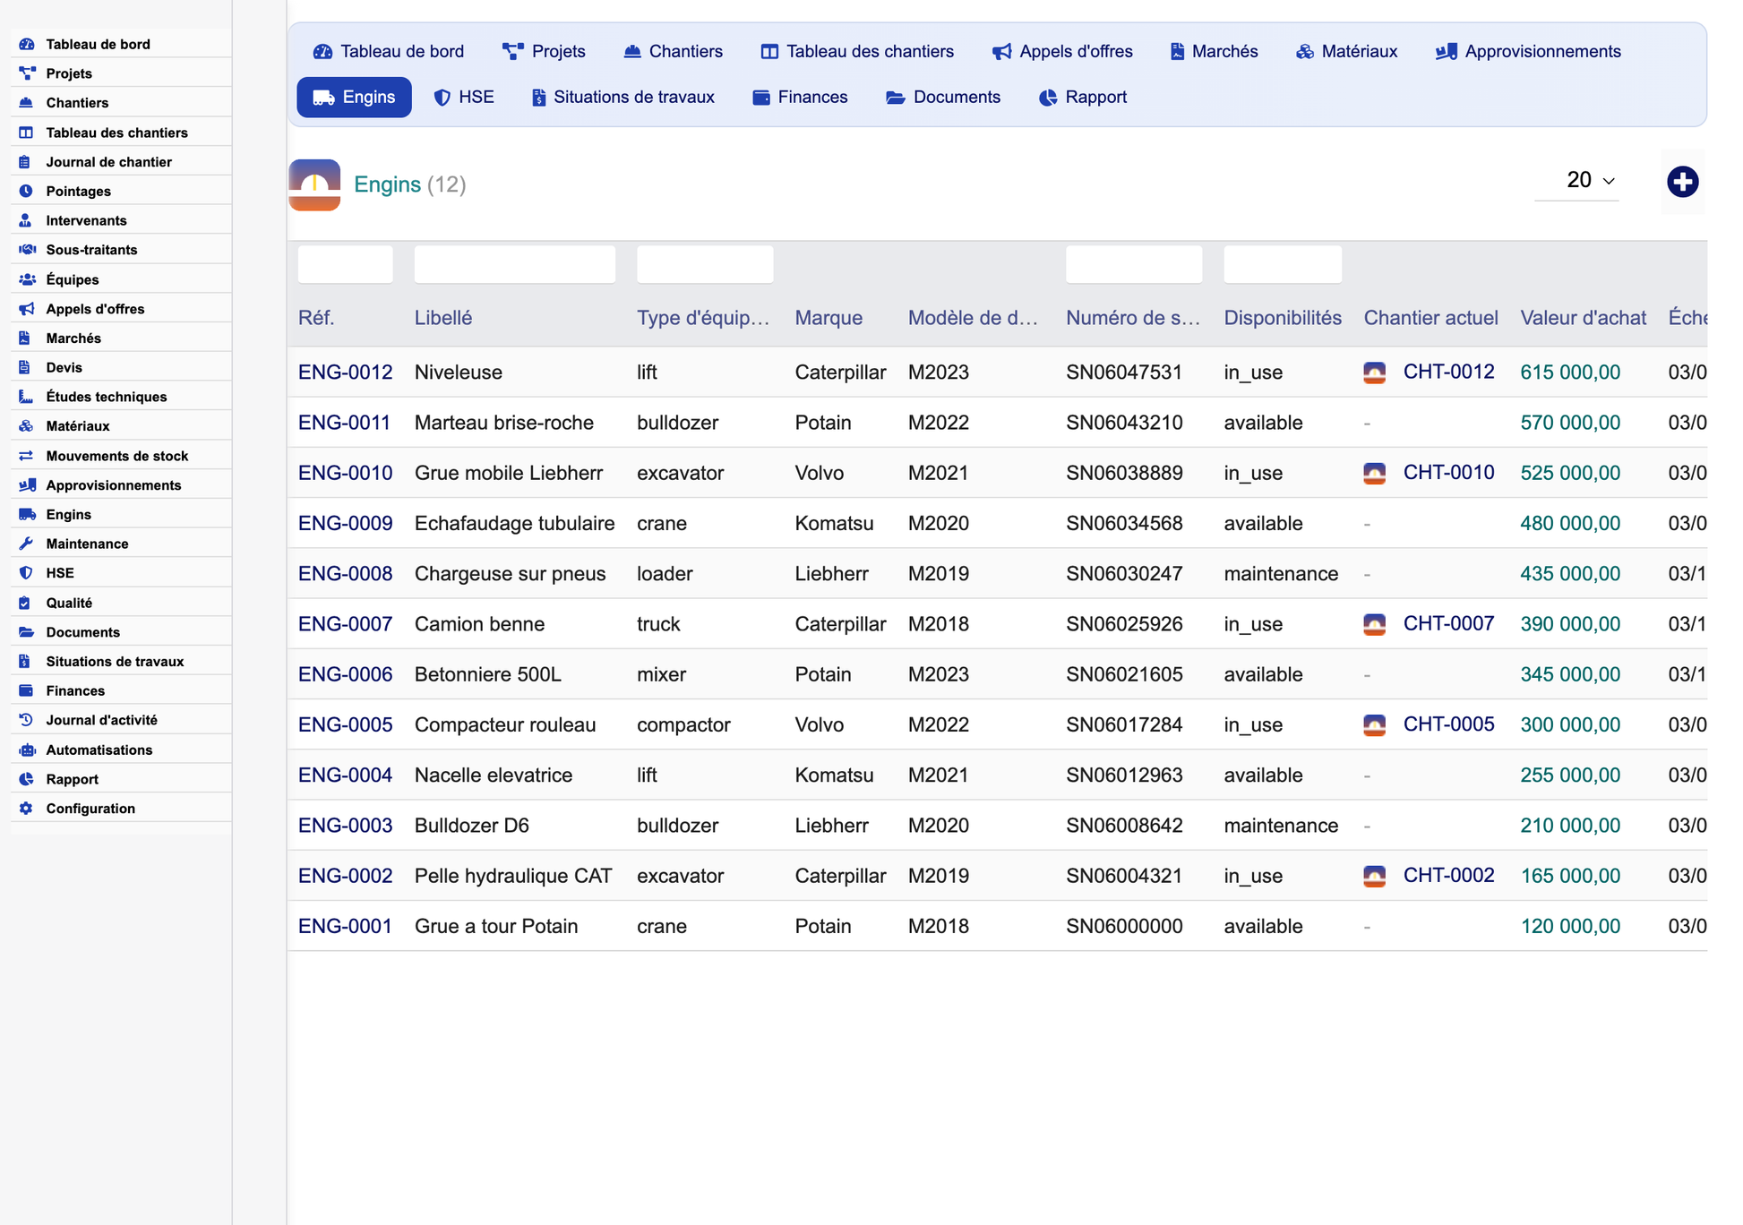Click the Pointages clock icon
The height and width of the screenshot is (1225, 1743).
(27, 191)
